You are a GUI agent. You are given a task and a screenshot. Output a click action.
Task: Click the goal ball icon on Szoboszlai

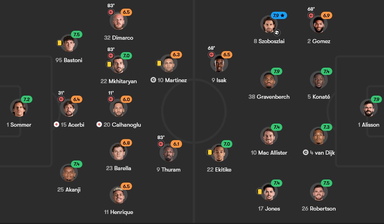click(x=277, y=33)
